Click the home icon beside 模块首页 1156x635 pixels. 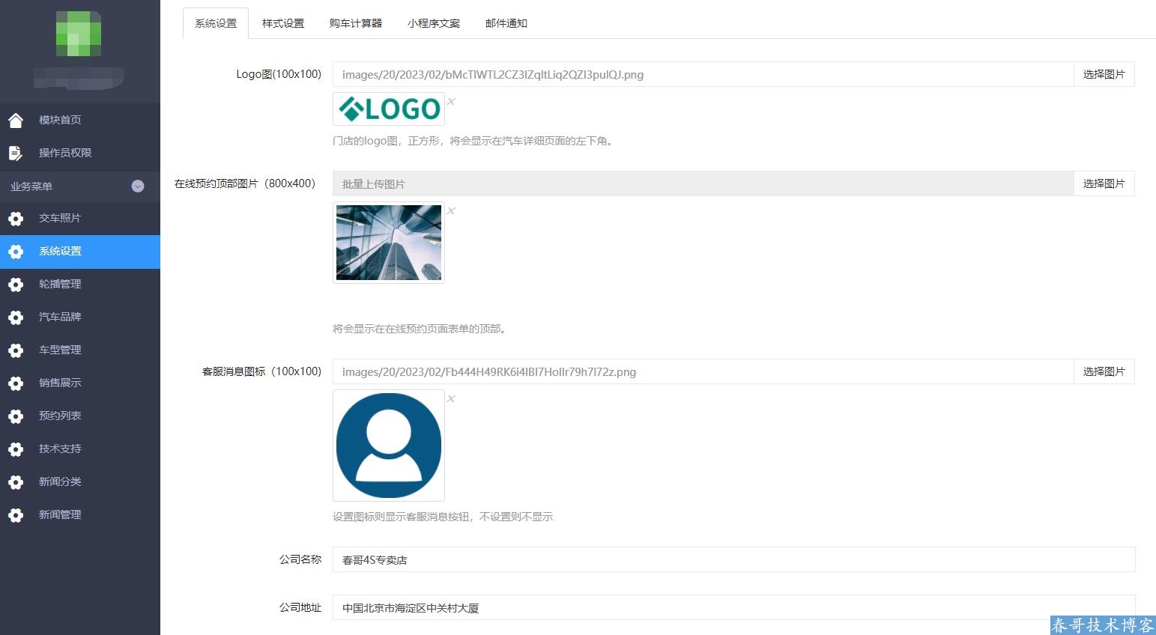pos(16,120)
